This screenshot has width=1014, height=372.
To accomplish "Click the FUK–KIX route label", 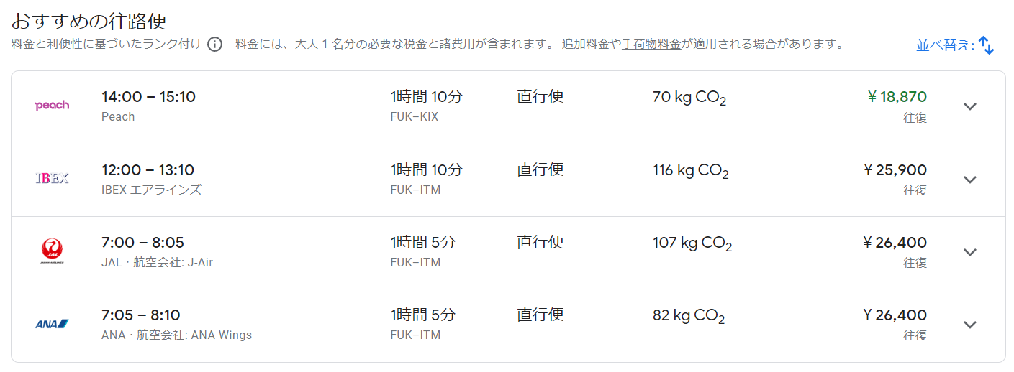I will 415,116.
